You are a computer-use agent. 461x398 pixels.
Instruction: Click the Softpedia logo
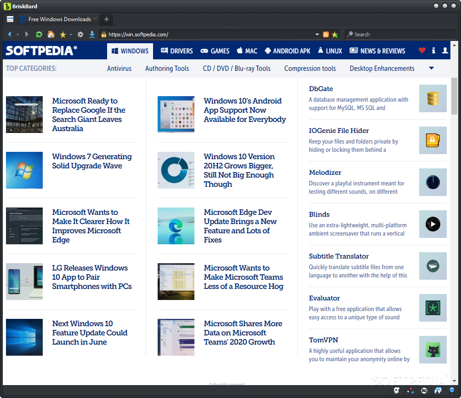point(41,51)
